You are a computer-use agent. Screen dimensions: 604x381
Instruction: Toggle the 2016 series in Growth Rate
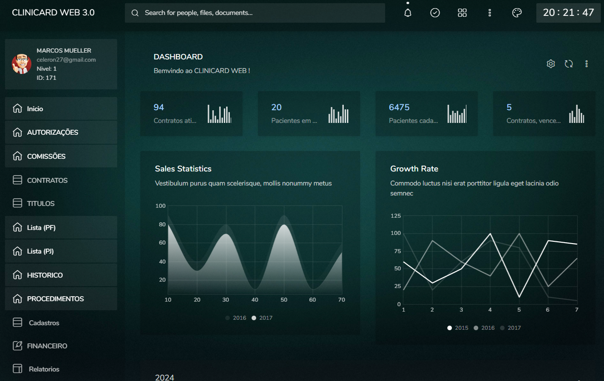tap(484, 328)
